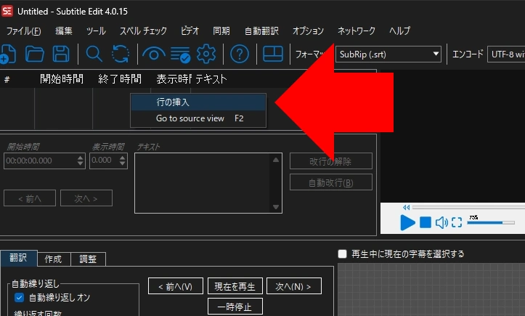Expand the SubRip (.srt) format dropdown
525x316 pixels.
[x=388, y=54]
